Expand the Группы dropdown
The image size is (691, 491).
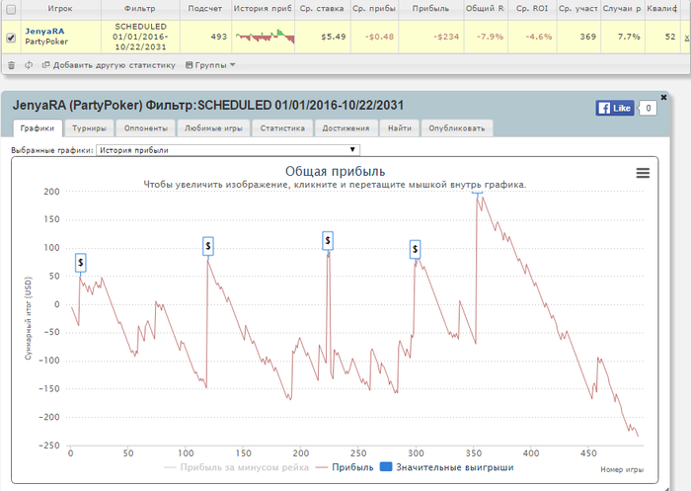click(210, 65)
